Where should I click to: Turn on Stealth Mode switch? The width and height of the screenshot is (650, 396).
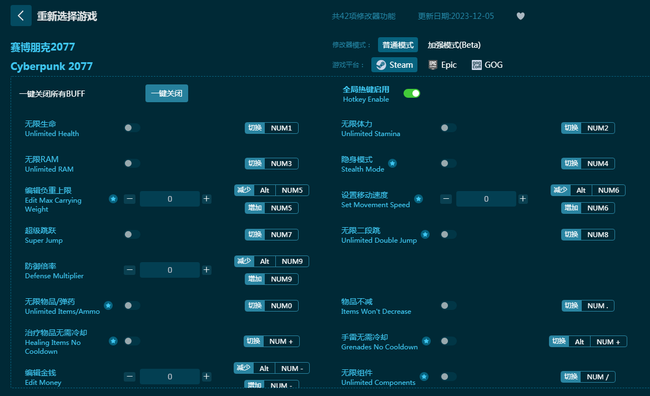click(448, 163)
